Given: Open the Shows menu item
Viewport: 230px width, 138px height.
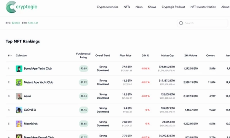Looking at the screenshot, I should coord(152,7).
